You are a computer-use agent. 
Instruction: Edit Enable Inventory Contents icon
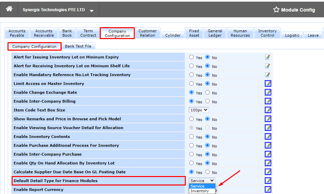click(x=268, y=137)
